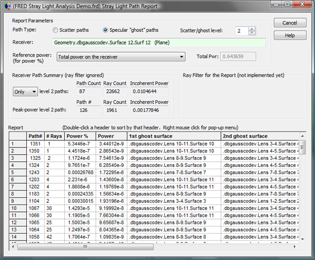Decrease scatter/ghost level with down spinner arrow

[x=252, y=33]
